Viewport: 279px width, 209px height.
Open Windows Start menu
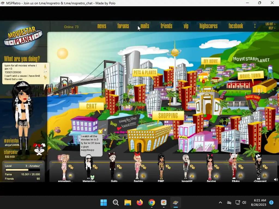pos(104,202)
